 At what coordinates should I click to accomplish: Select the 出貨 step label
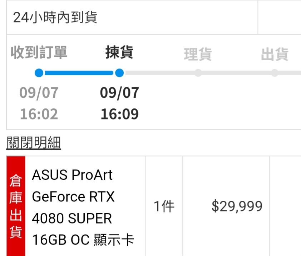275,55
